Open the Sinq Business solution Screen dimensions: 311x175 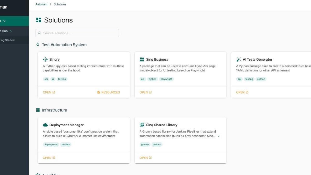click(x=146, y=92)
